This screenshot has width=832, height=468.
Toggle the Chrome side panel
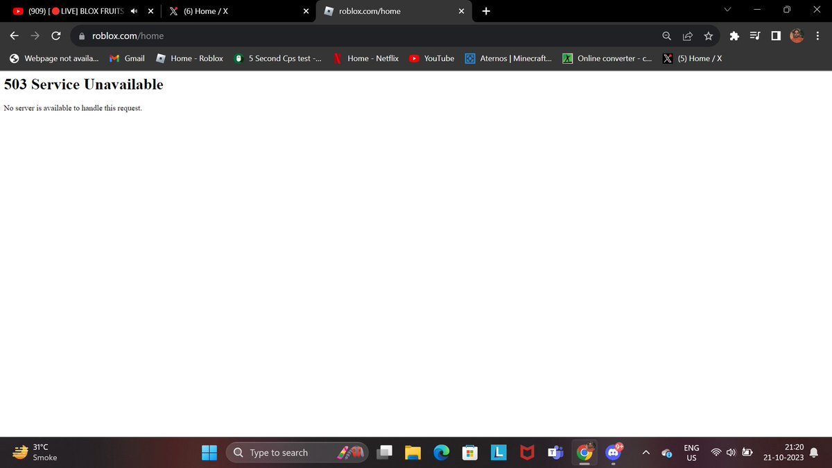(776, 35)
